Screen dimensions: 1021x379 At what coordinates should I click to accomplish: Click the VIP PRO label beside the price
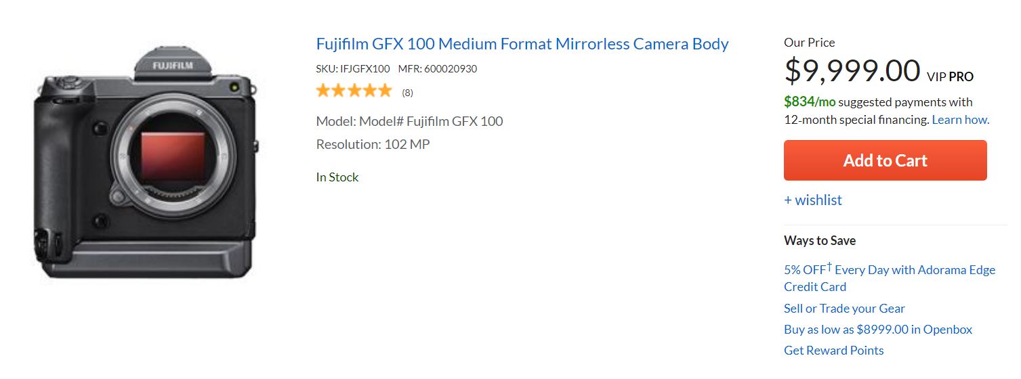point(950,77)
